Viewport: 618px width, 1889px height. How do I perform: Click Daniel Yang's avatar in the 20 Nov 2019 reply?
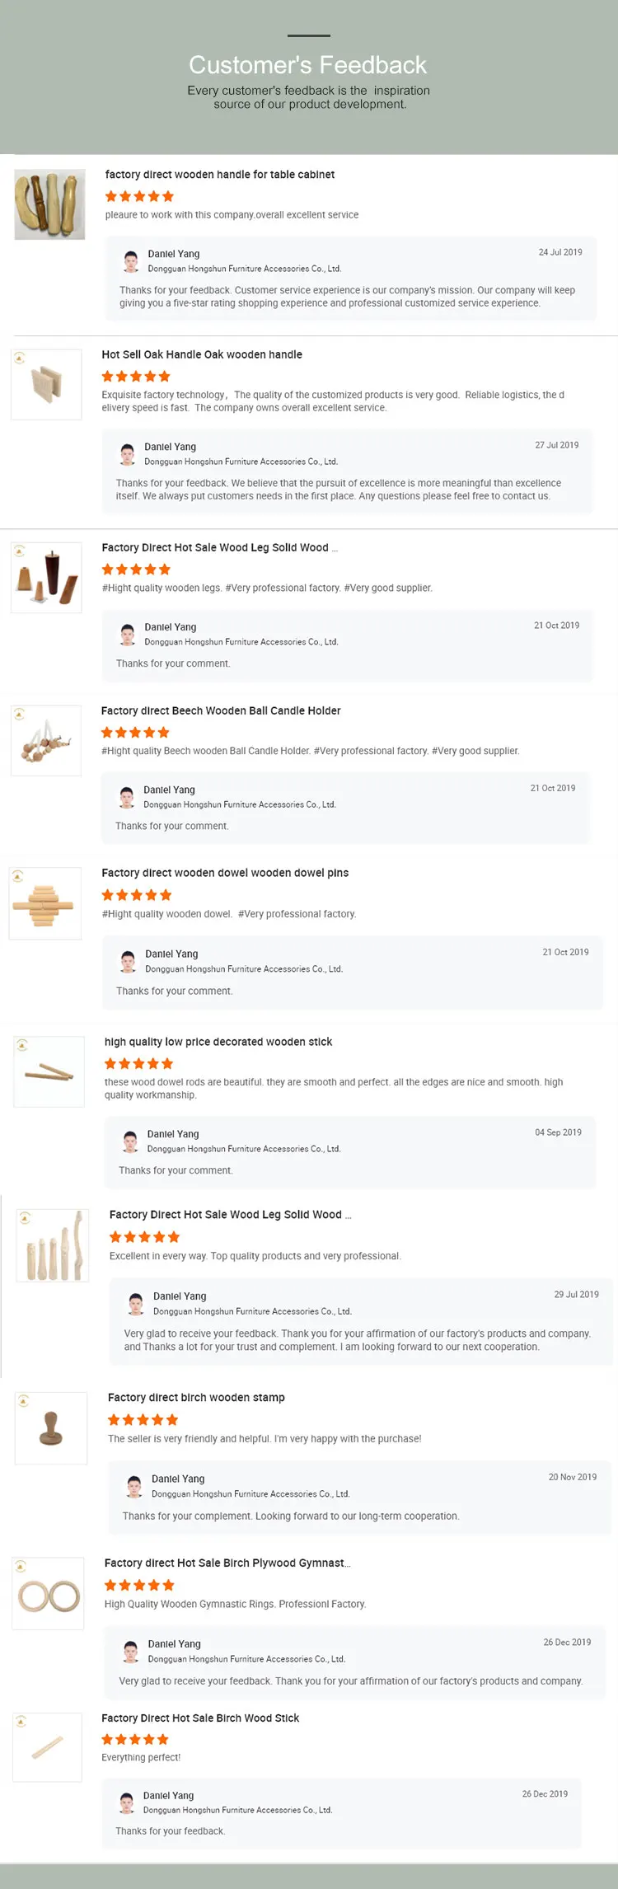[x=134, y=1486]
